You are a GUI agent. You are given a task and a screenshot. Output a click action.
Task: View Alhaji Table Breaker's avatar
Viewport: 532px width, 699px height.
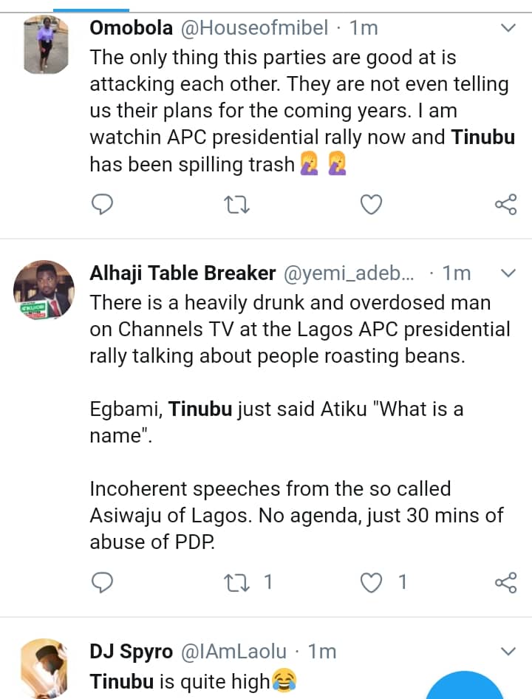(x=45, y=290)
